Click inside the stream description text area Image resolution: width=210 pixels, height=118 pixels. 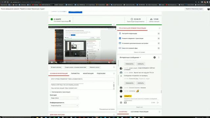click(x=81, y=86)
